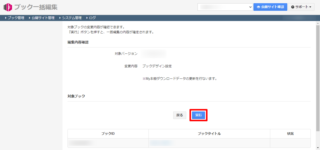Open the site selection combo box
This screenshot has width=320, height=150.
tap(225, 7)
